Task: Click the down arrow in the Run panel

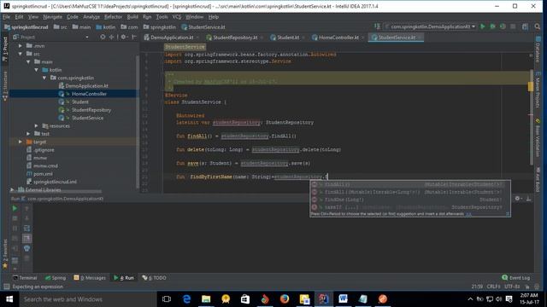Action: pos(26,218)
